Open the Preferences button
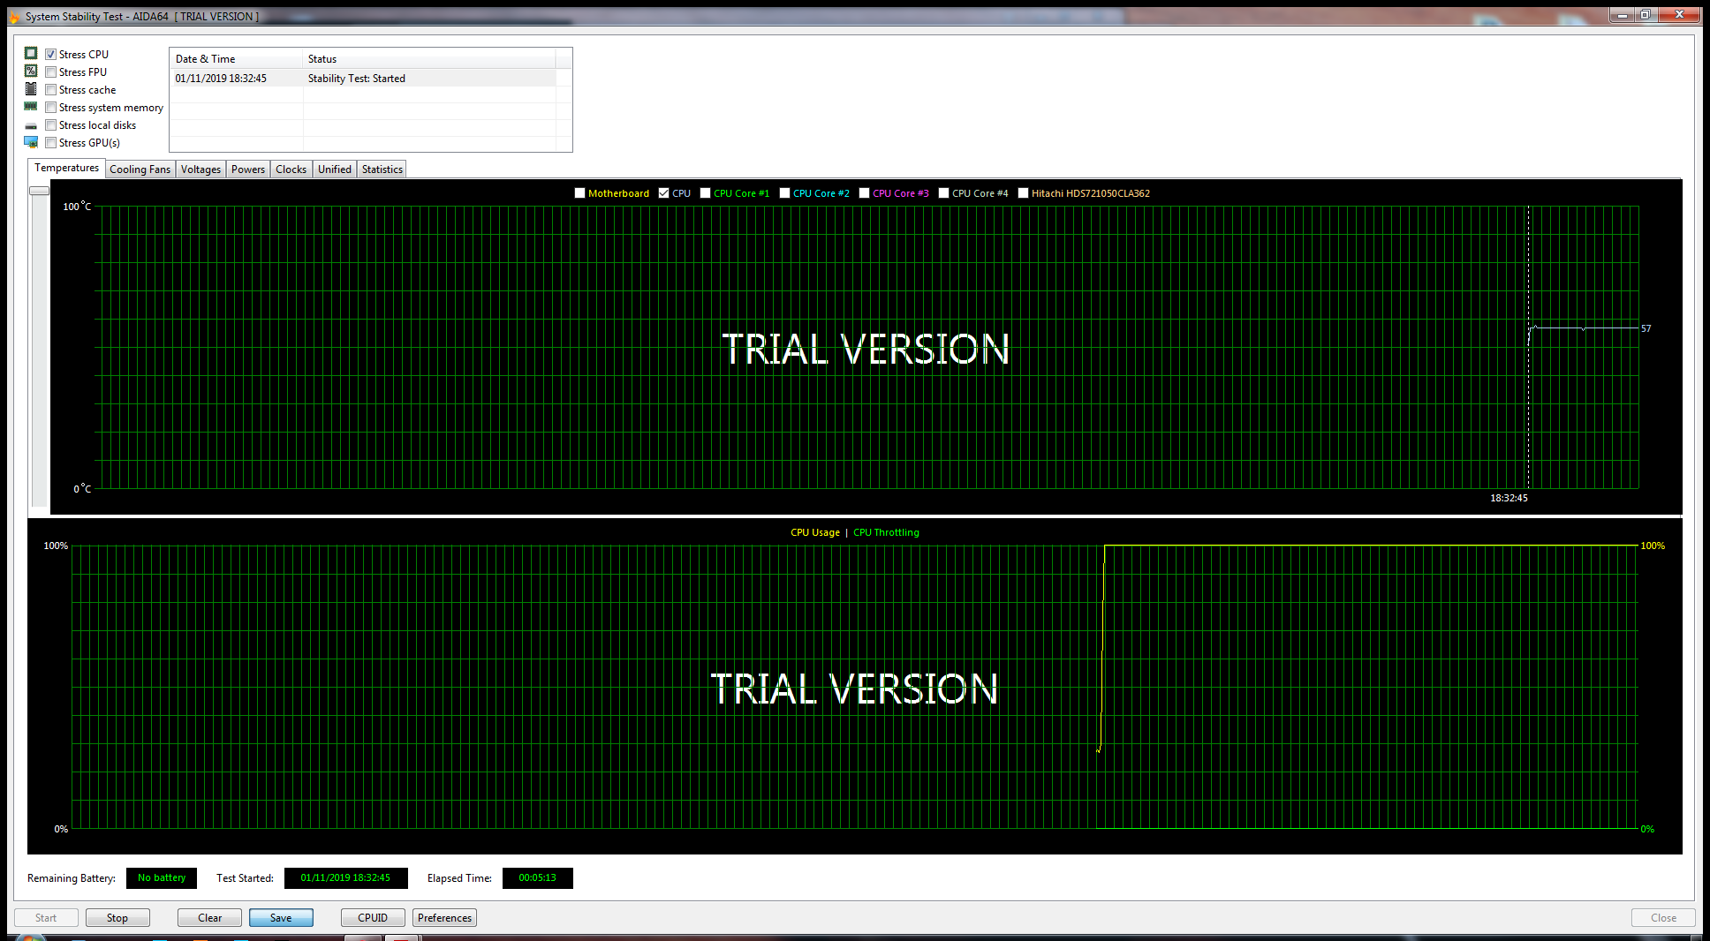Viewport: 1710px width, 941px height. tap(444, 918)
